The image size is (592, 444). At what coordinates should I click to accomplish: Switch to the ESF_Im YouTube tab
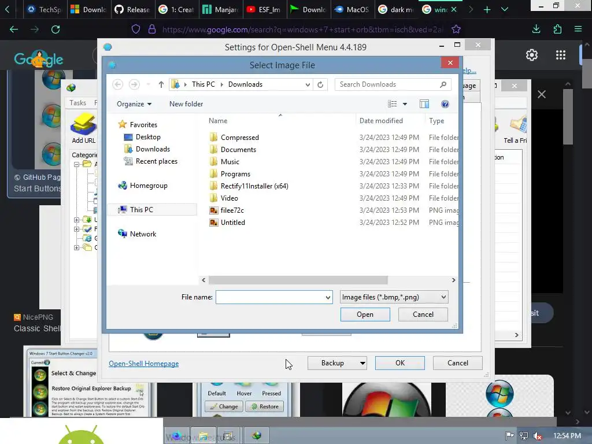point(264,9)
